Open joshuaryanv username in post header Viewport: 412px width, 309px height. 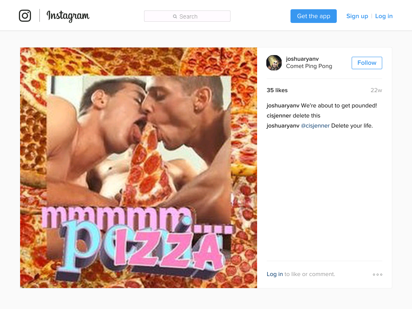click(302, 59)
